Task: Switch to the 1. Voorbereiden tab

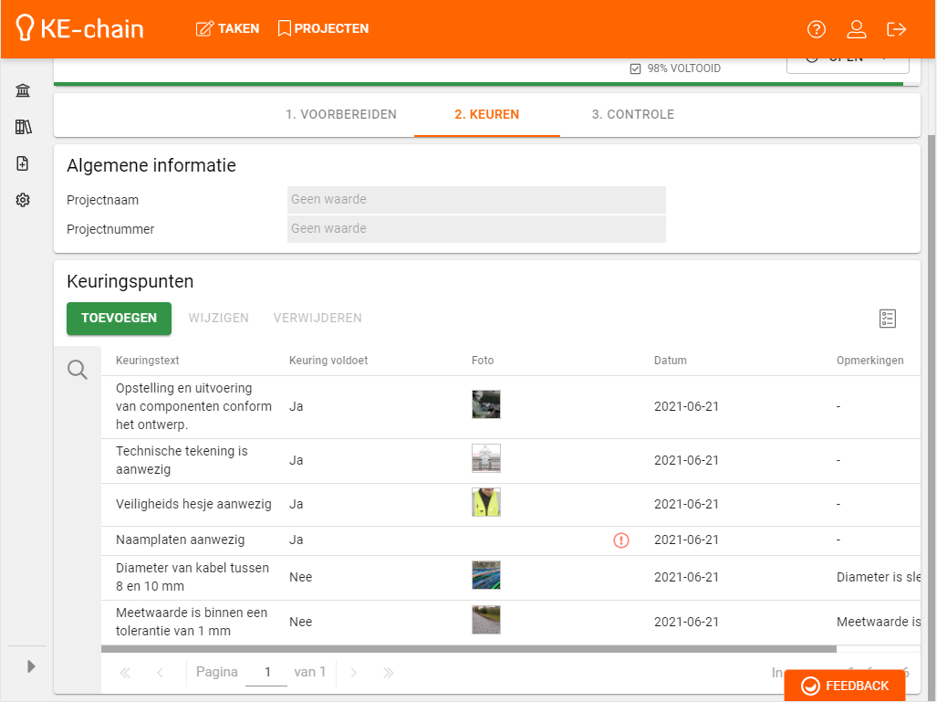Action: coord(341,115)
